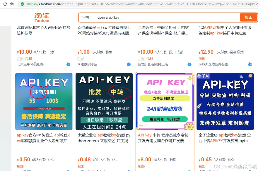This screenshot has width=258, height=171.
Task: Click the ¥8.00 price with 14人付款
Action: [144, 160]
